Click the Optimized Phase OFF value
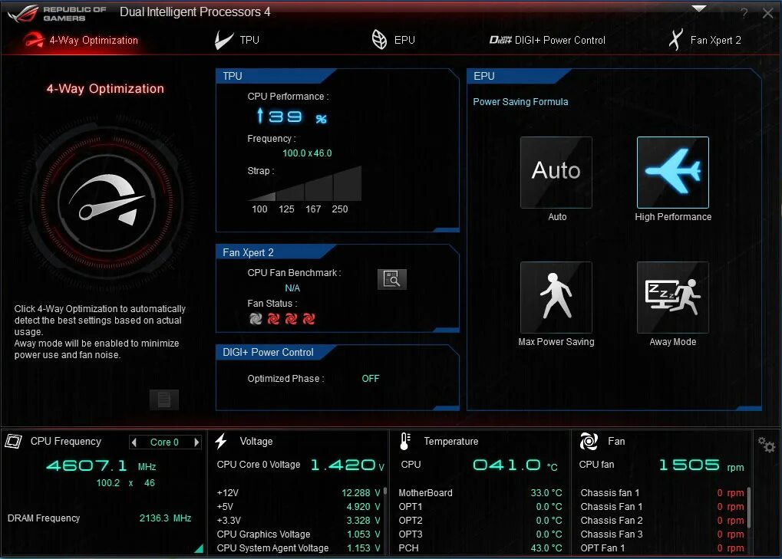This screenshot has width=782, height=559. pyautogui.click(x=370, y=379)
